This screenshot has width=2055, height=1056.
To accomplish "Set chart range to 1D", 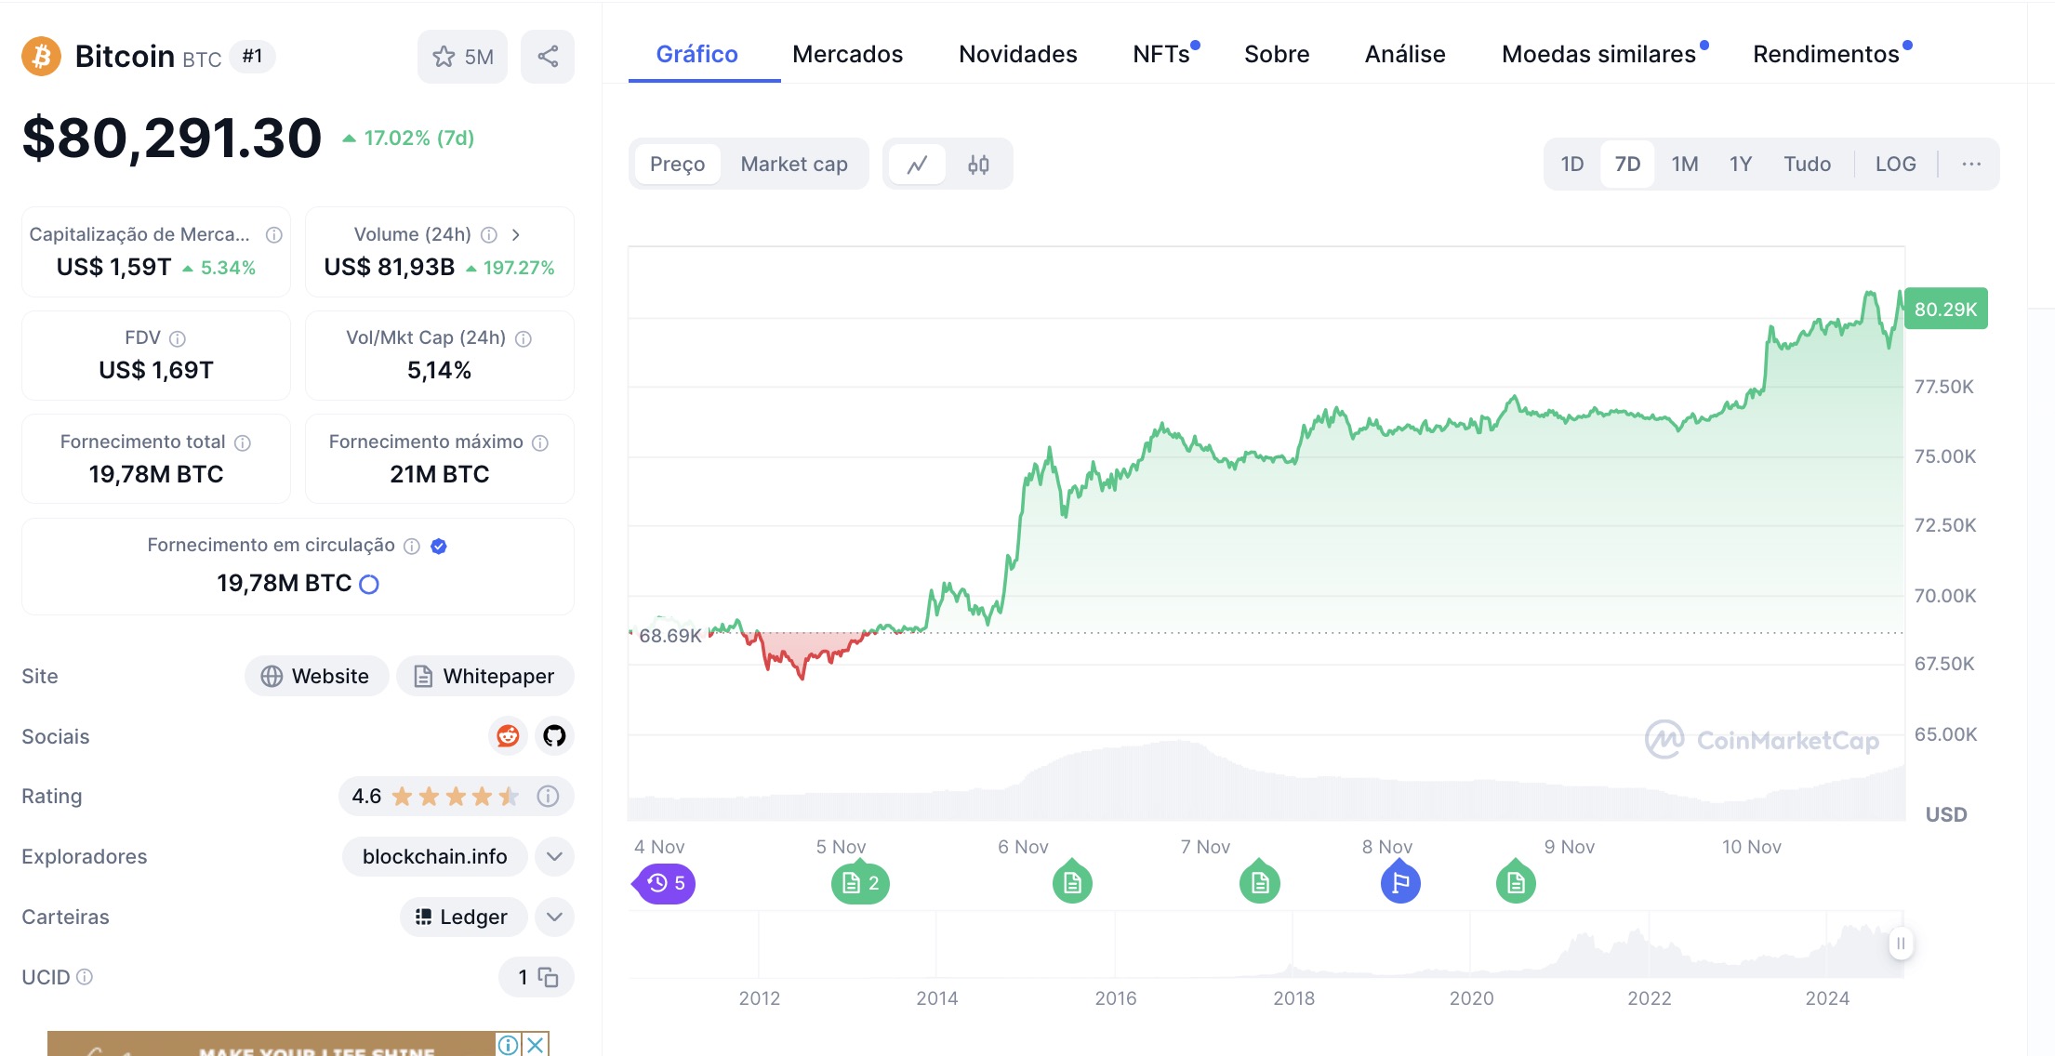I will coord(1572,165).
